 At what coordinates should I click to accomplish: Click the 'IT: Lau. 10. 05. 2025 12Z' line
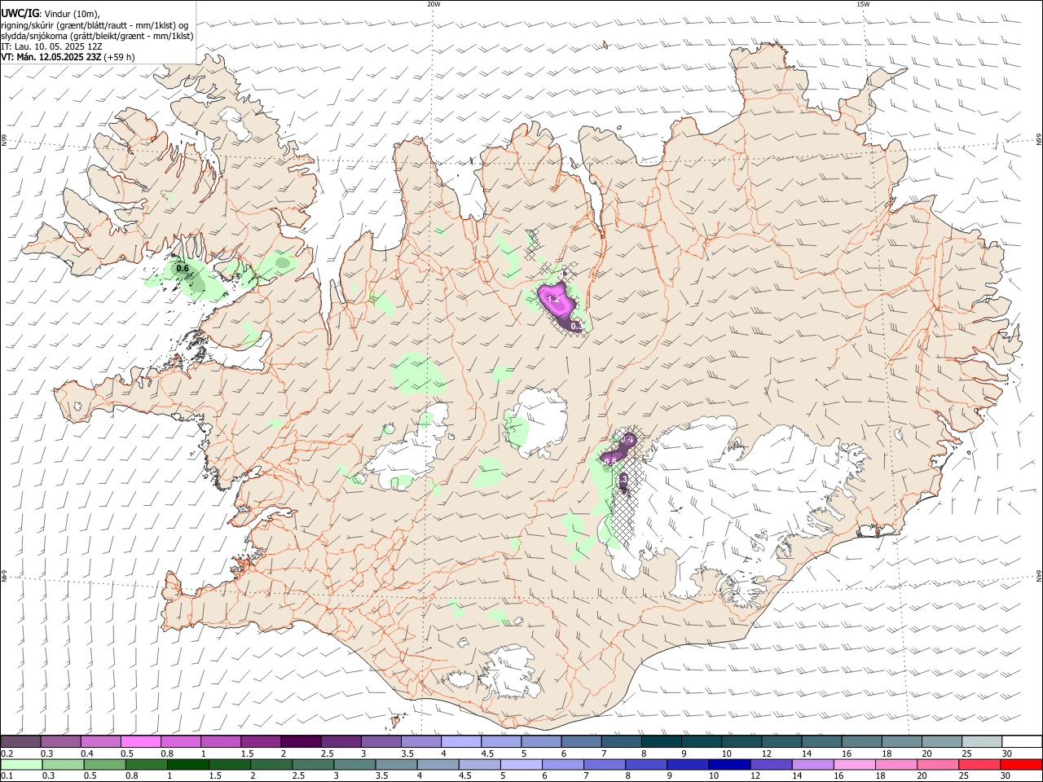(51, 46)
